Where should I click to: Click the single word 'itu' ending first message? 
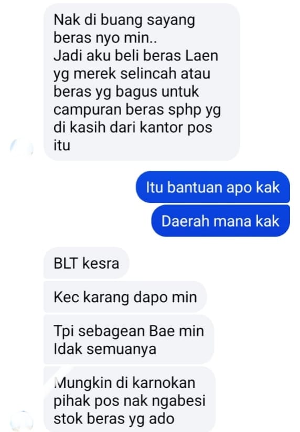click(x=62, y=145)
